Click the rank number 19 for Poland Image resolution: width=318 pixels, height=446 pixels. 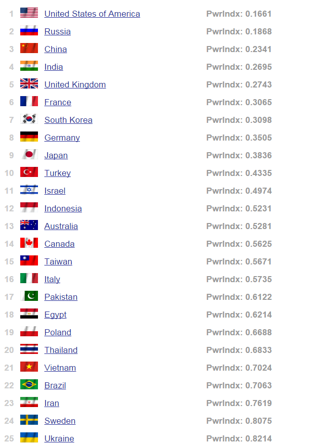point(9,332)
